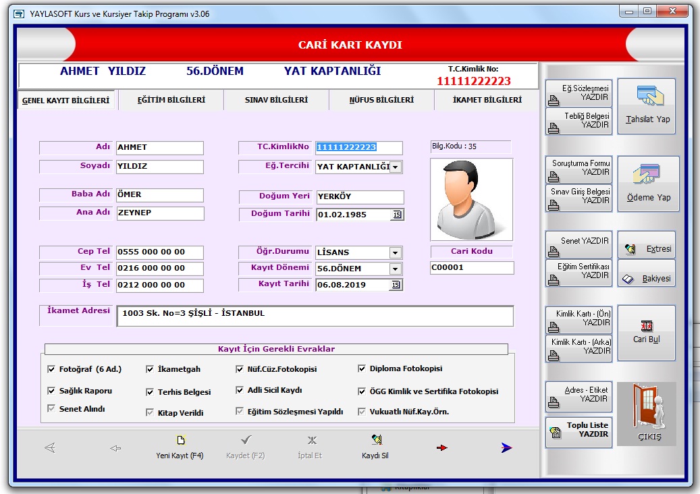Toggle Diploma Fotokopisi checkbox
The image size is (700, 494).
coord(362,368)
